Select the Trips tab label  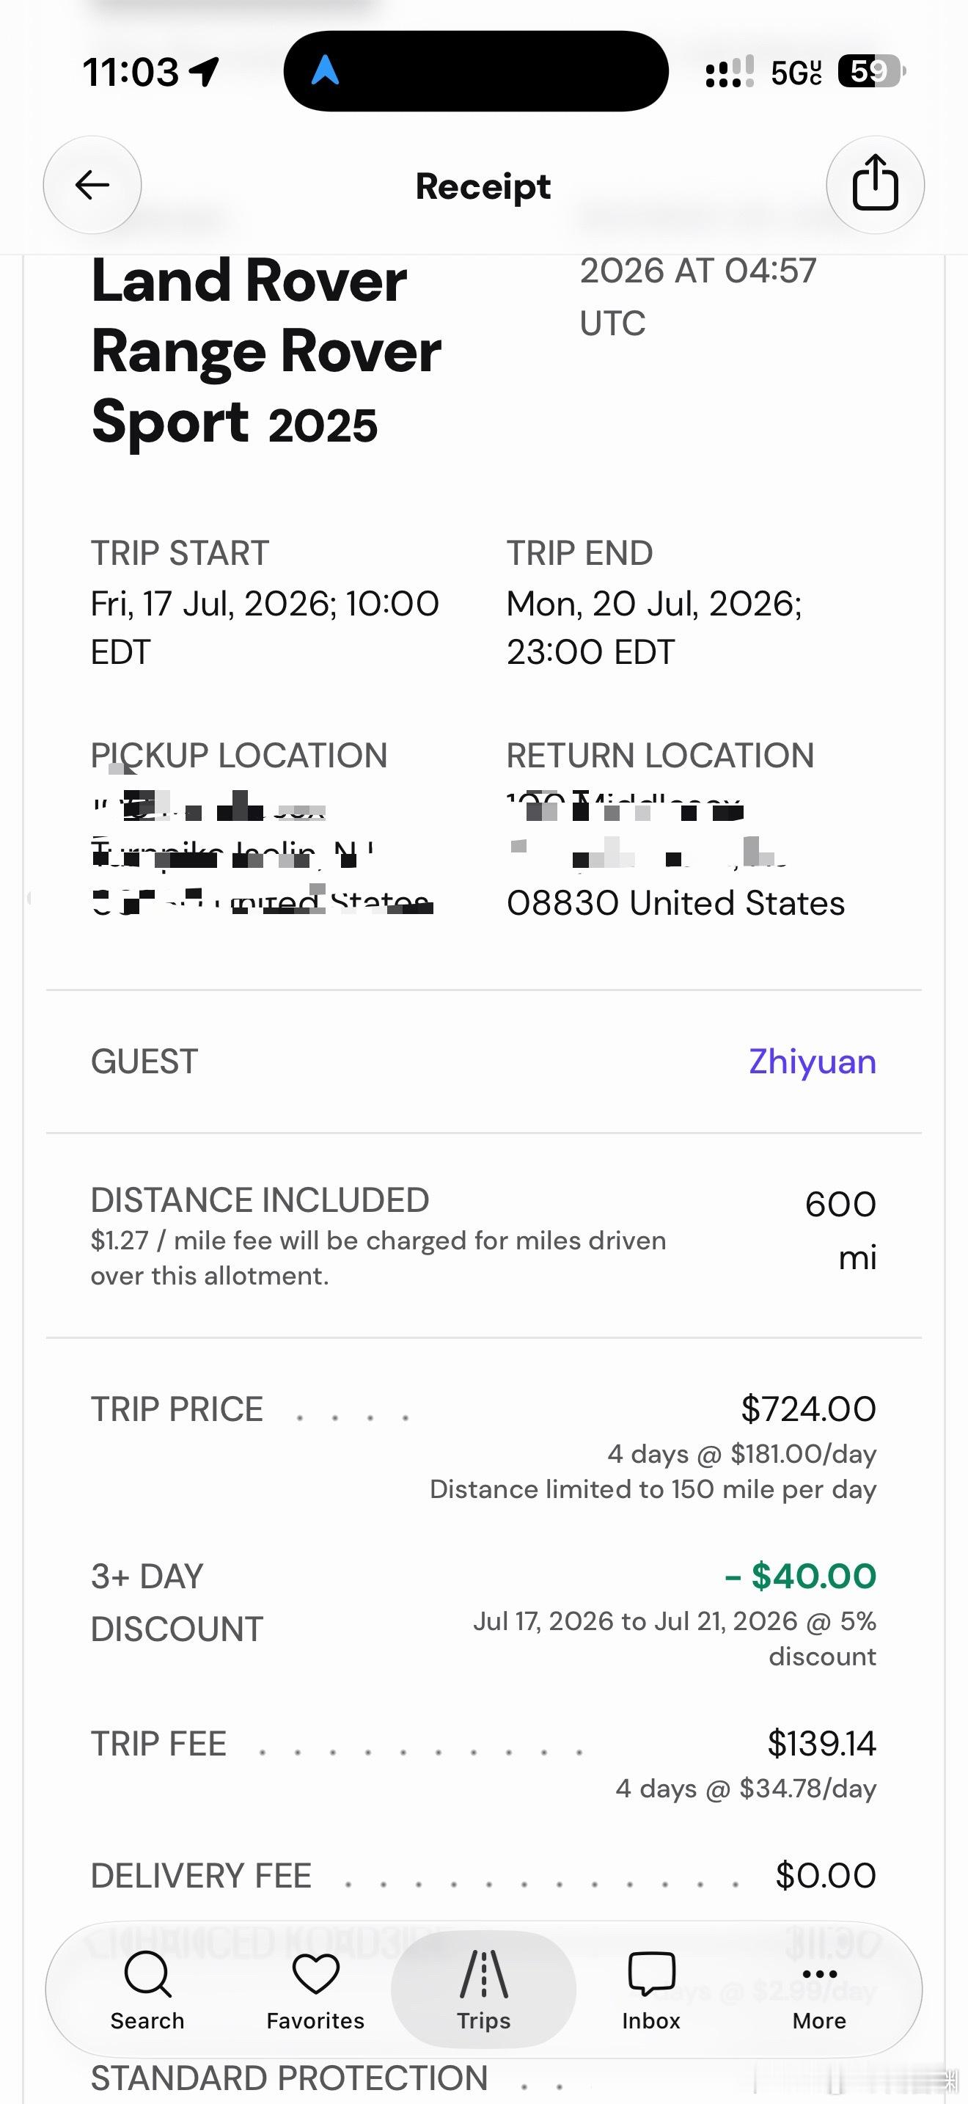coord(484,2020)
